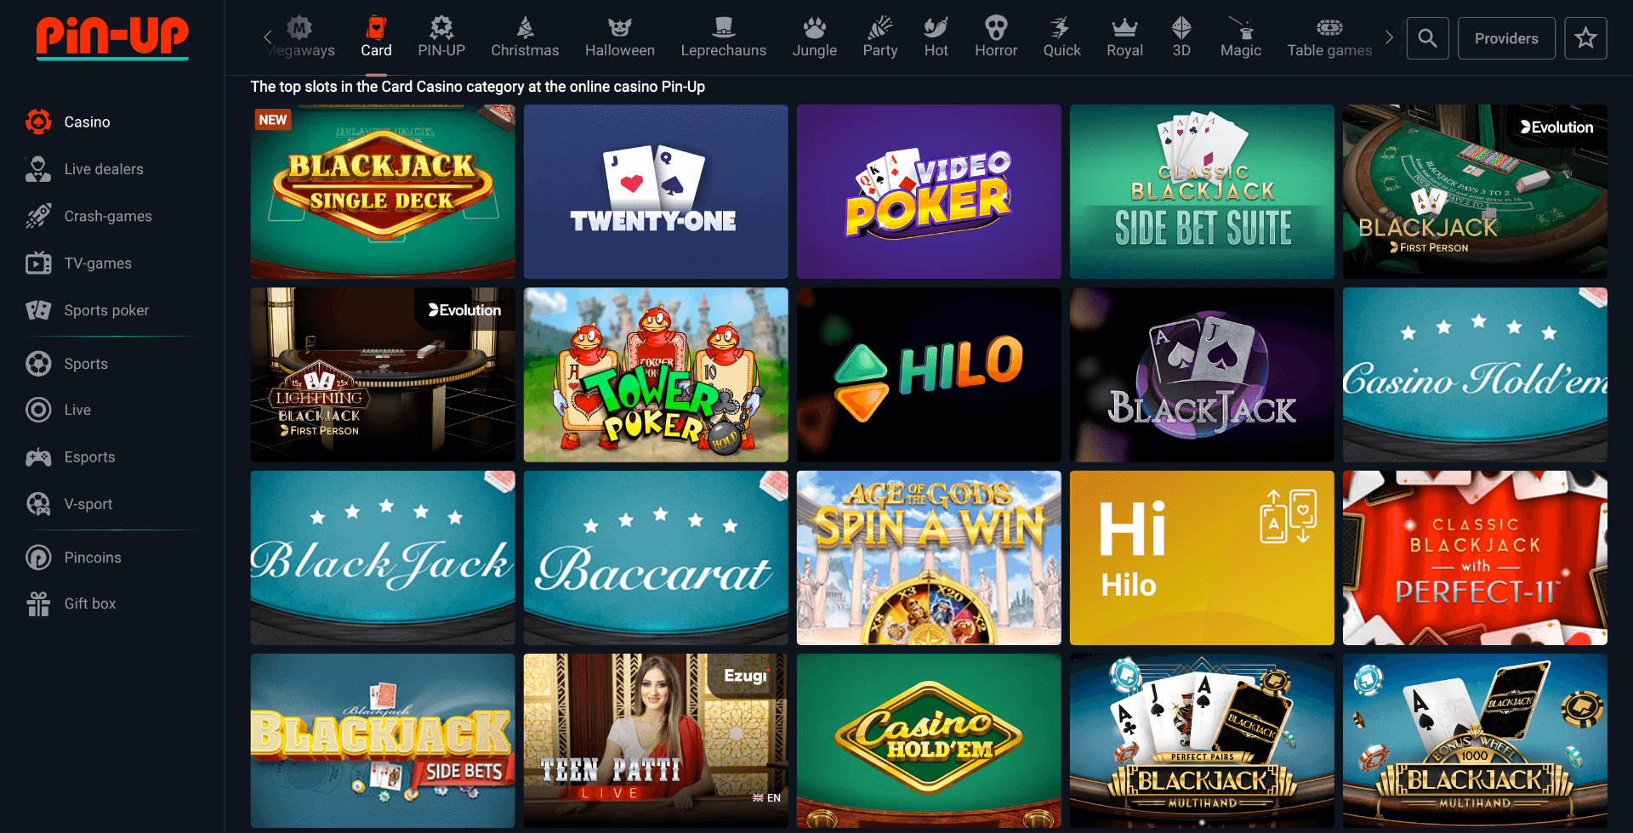The width and height of the screenshot is (1633, 833).
Task: Click the favorites star button
Action: coord(1585,37)
